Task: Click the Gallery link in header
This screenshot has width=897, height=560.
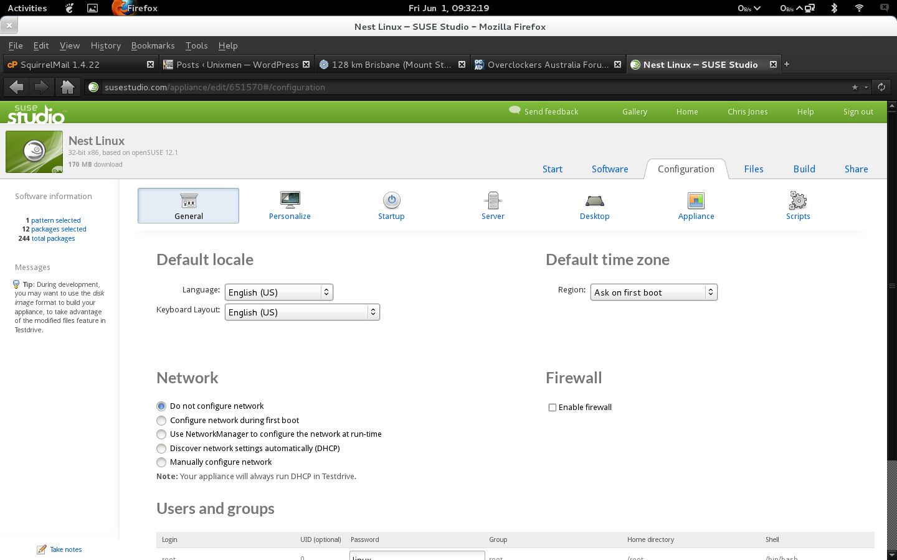Action: click(x=635, y=112)
